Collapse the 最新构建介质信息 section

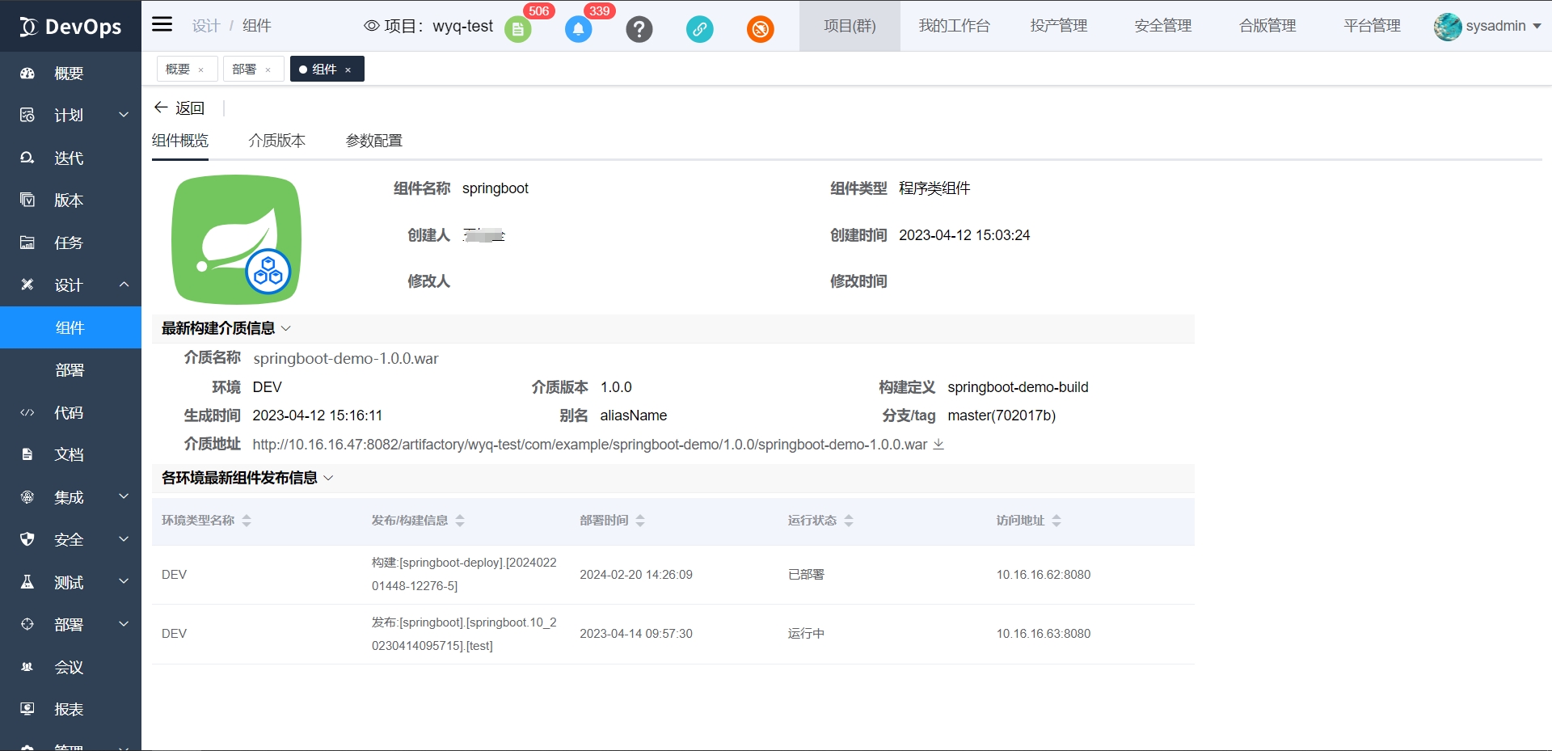coord(285,328)
